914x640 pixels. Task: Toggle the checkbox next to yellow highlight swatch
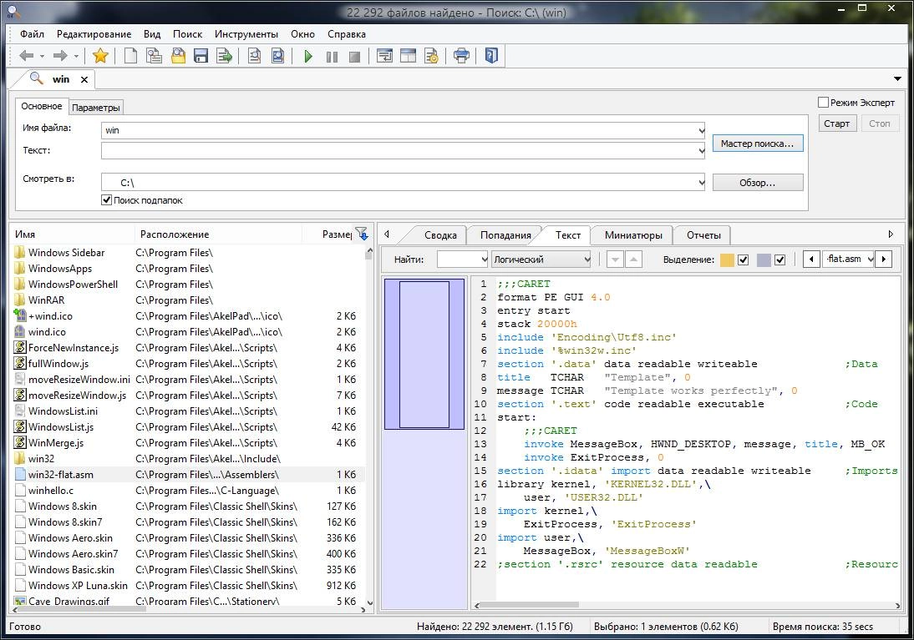pyautogui.click(x=743, y=260)
